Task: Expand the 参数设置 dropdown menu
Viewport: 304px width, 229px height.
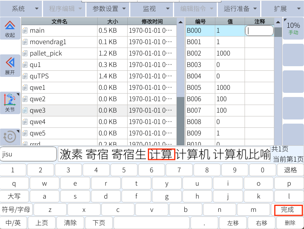Action: click(108, 8)
